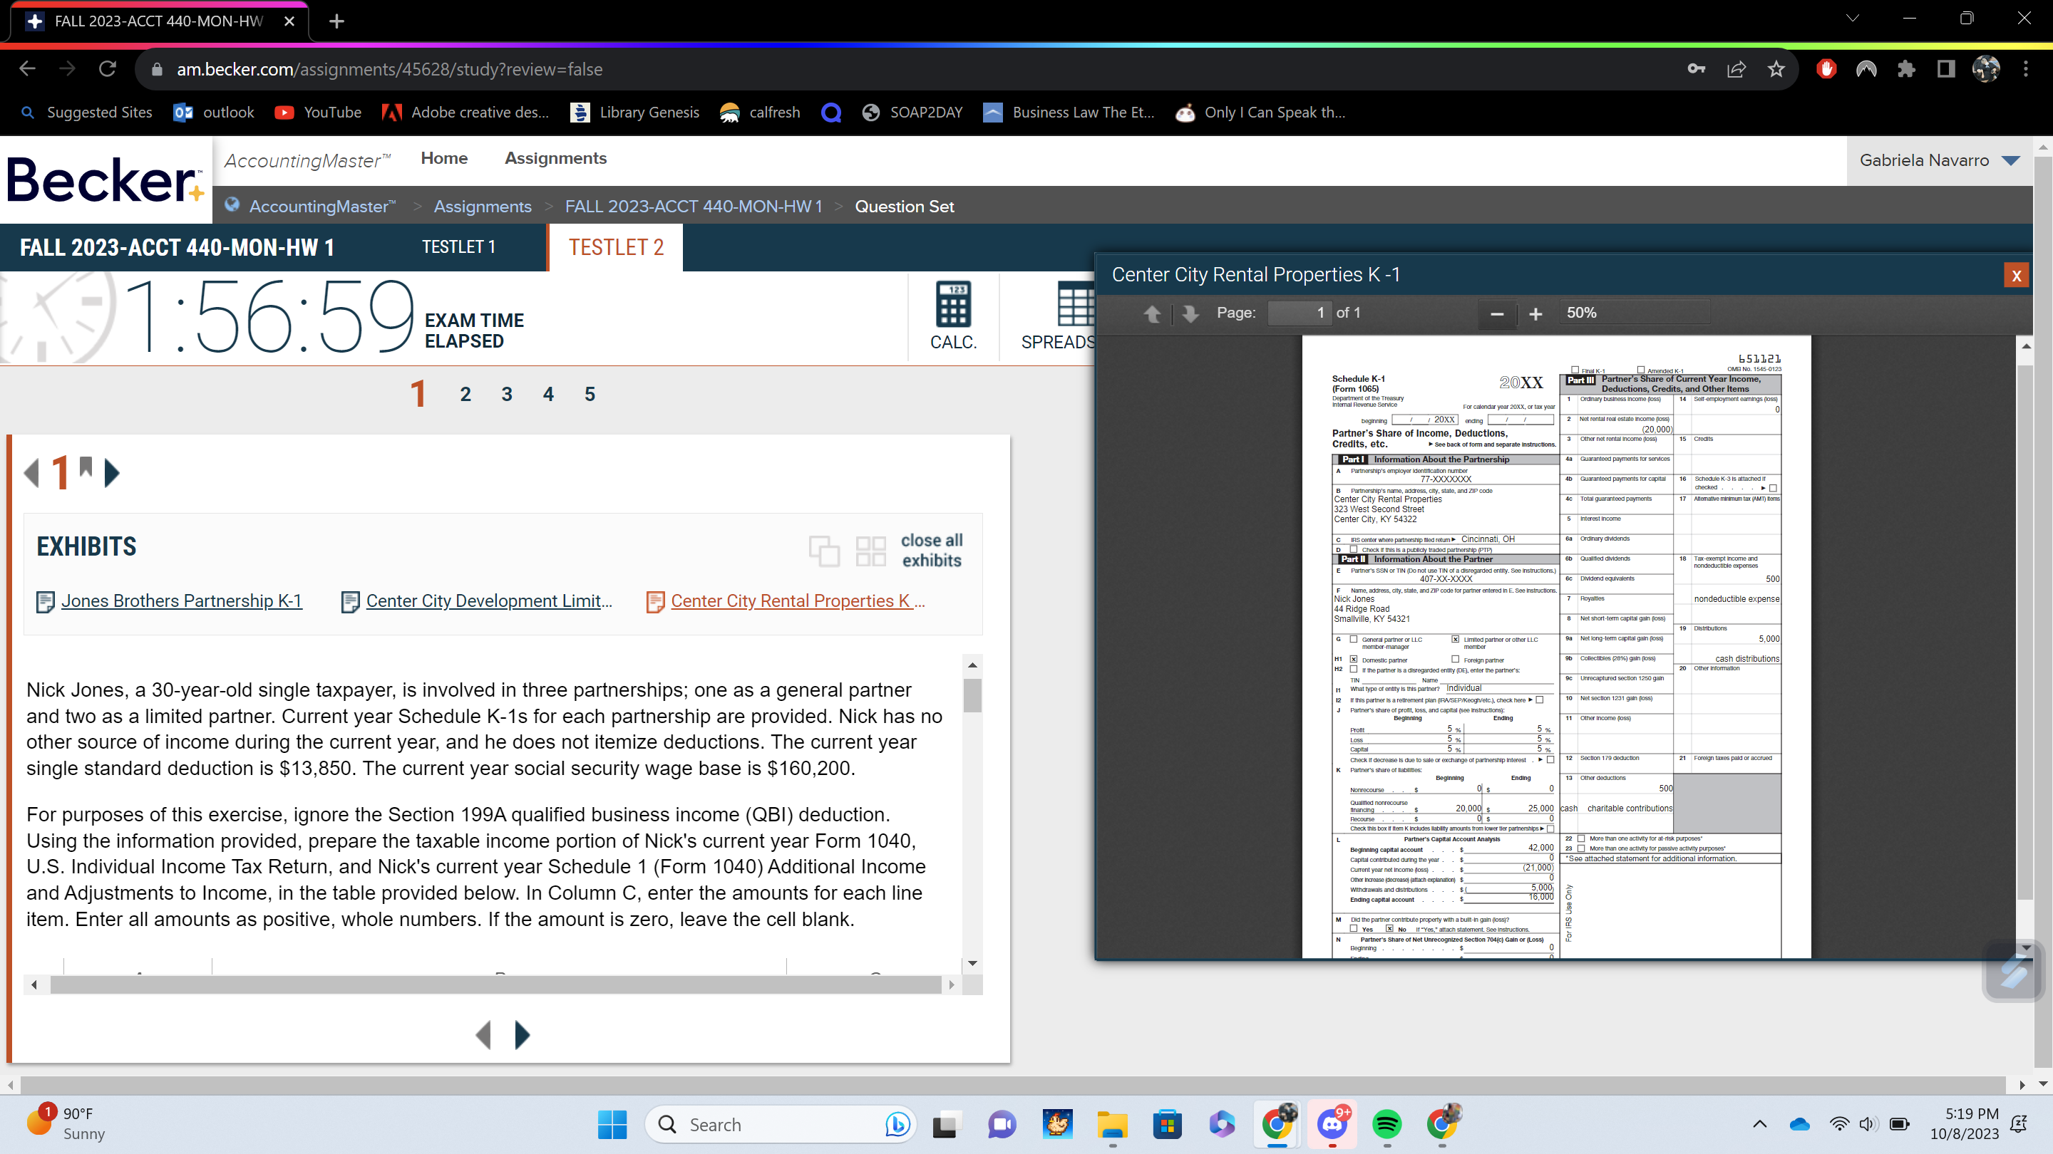Zoom out the K-1 PDF with minus icon
Viewport: 2053px width, 1154px height.
[1497, 315]
